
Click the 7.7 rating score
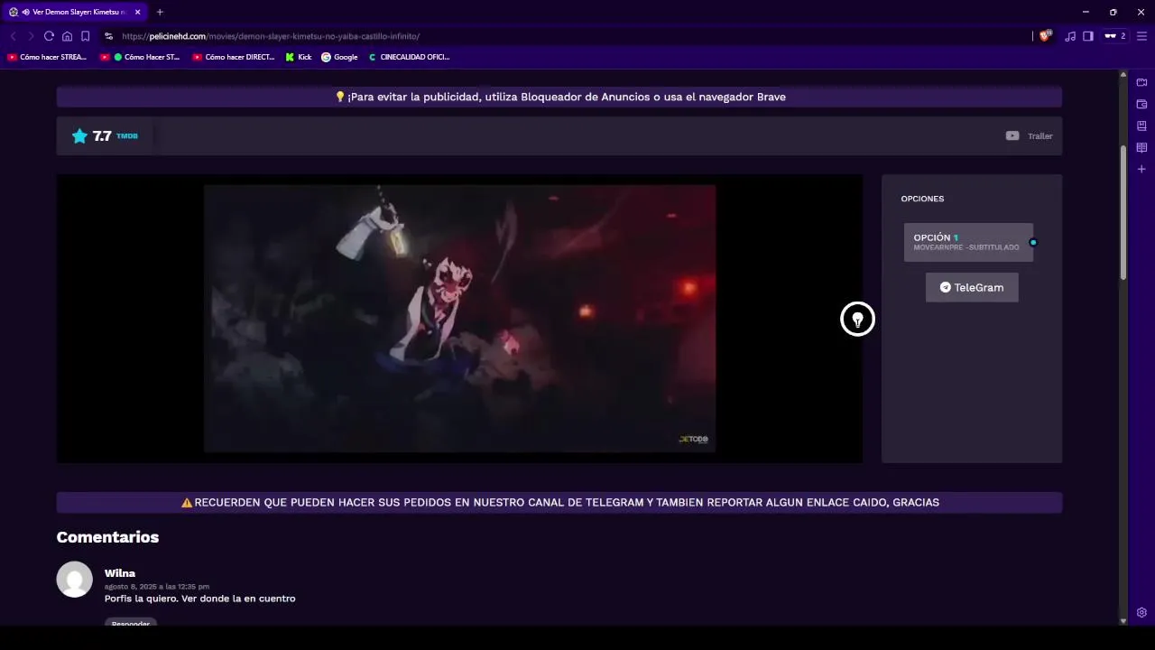pyautogui.click(x=102, y=136)
